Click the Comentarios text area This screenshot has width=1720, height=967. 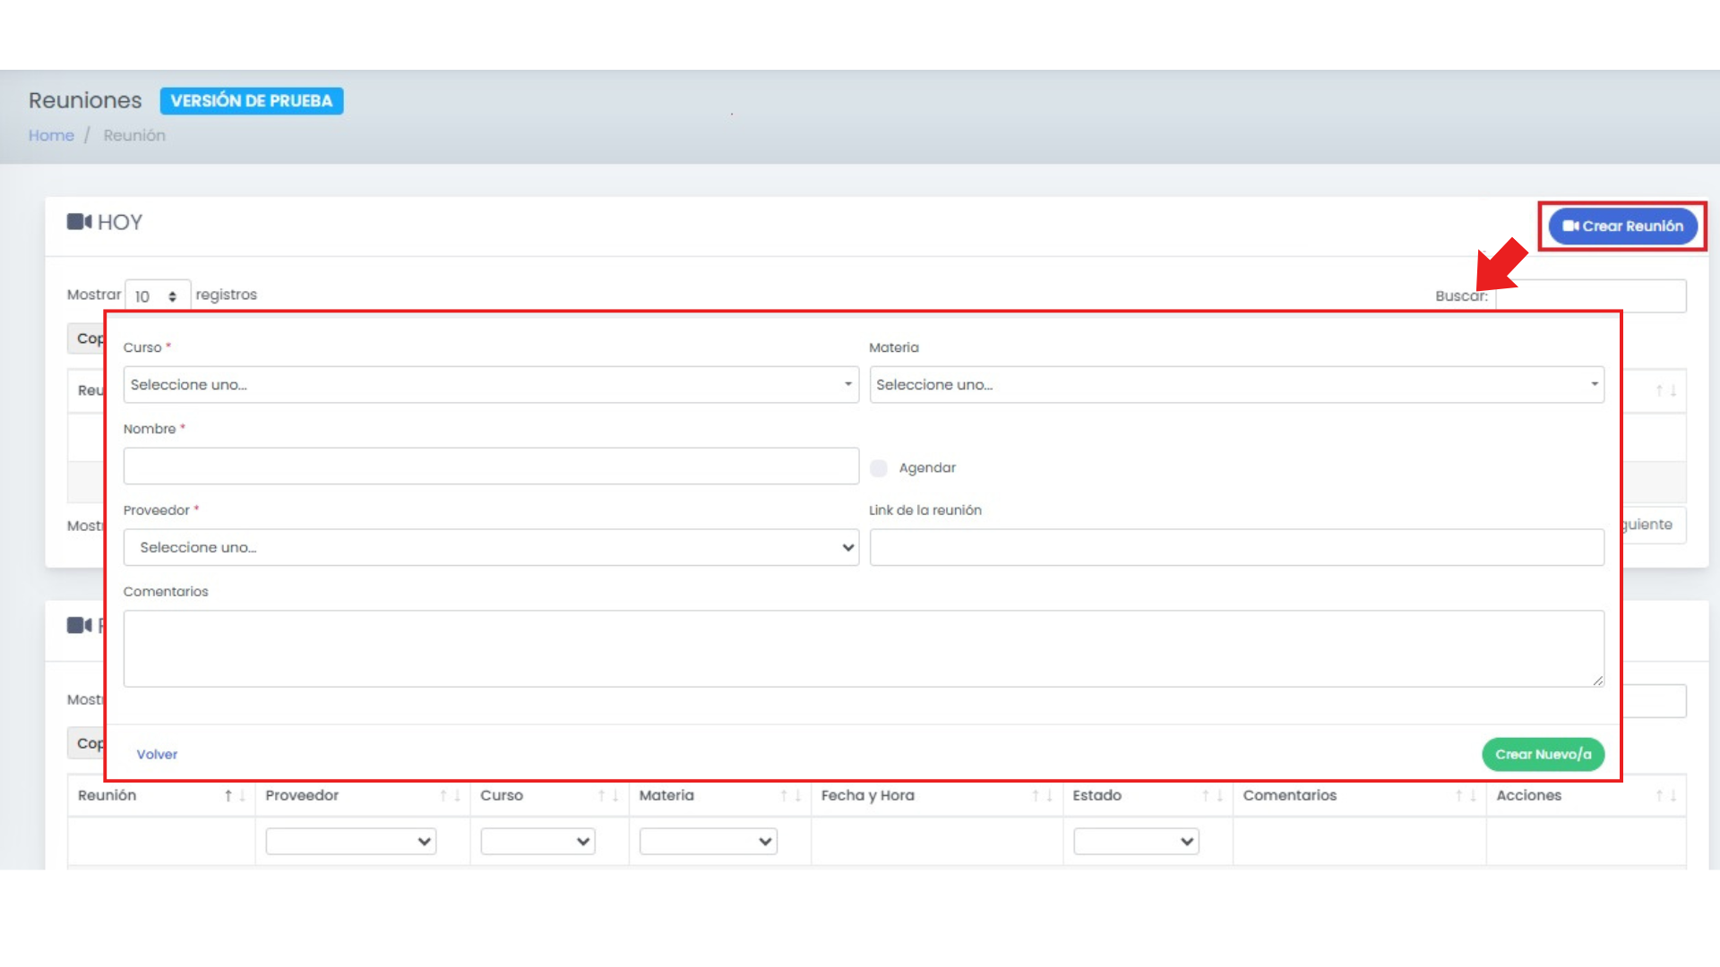(864, 649)
